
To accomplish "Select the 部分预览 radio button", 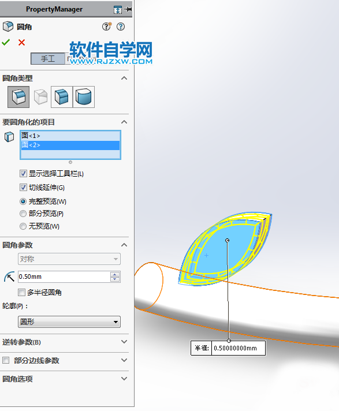I will [x=23, y=214].
